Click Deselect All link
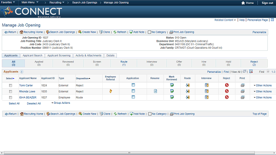Image resolution: width=276 pixels, height=155 pixels. point(34,103)
